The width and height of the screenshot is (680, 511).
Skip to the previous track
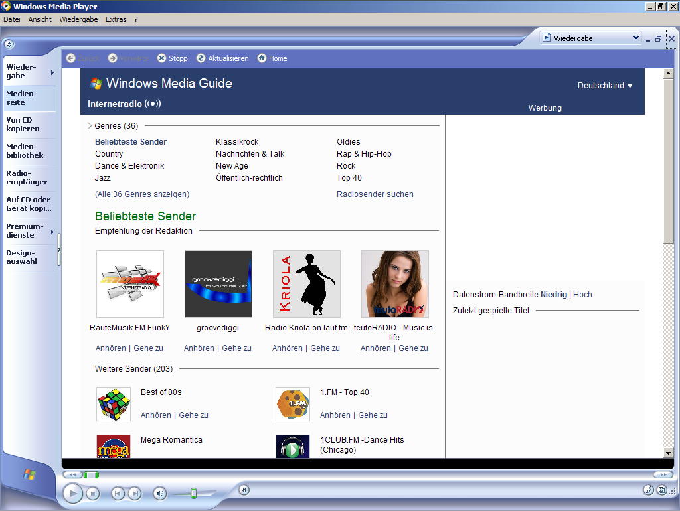coord(118,493)
